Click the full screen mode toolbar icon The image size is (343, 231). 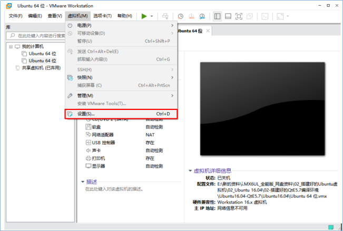click(239, 16)
